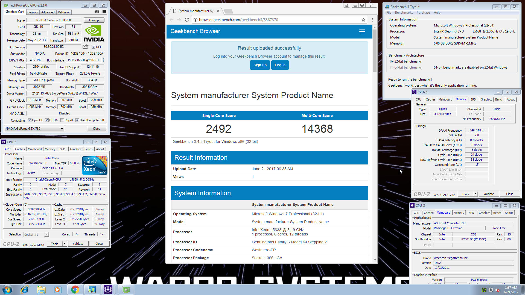This screenshot has width=525, height=295.
Task: Click the system clock in taskbar
Action: [x=511, y=290]
